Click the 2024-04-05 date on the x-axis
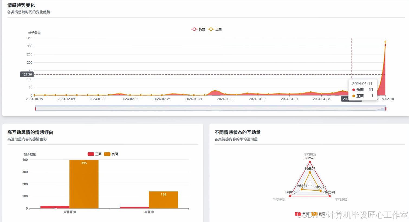 [290, 99]
